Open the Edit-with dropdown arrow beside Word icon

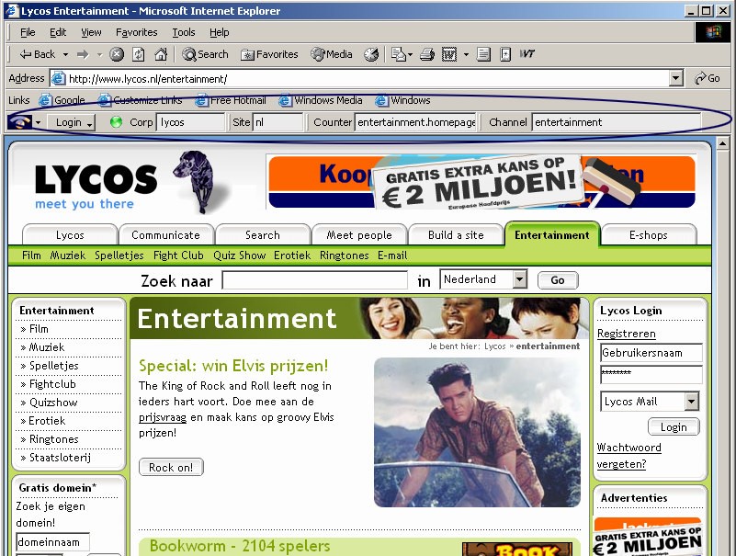click(x=466, y=54)
